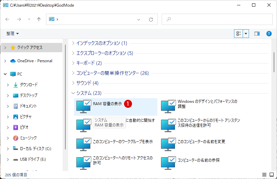277x179 pixels.
Task: Expand クイック アクセス tree node
Action: [5, 48]
